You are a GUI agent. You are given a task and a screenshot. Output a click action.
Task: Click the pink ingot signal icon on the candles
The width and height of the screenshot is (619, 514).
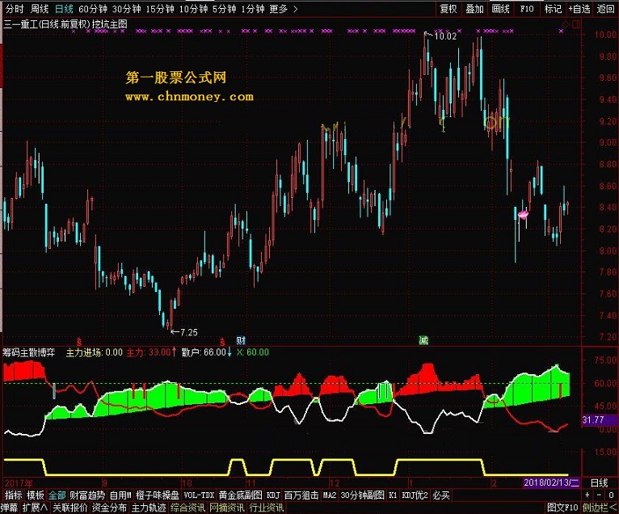523,215
